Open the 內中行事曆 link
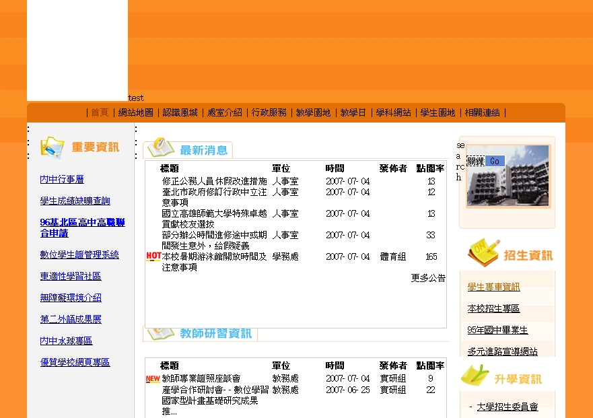Image resolution: width=593 pixels, height=418 pixels. [62, 179]
